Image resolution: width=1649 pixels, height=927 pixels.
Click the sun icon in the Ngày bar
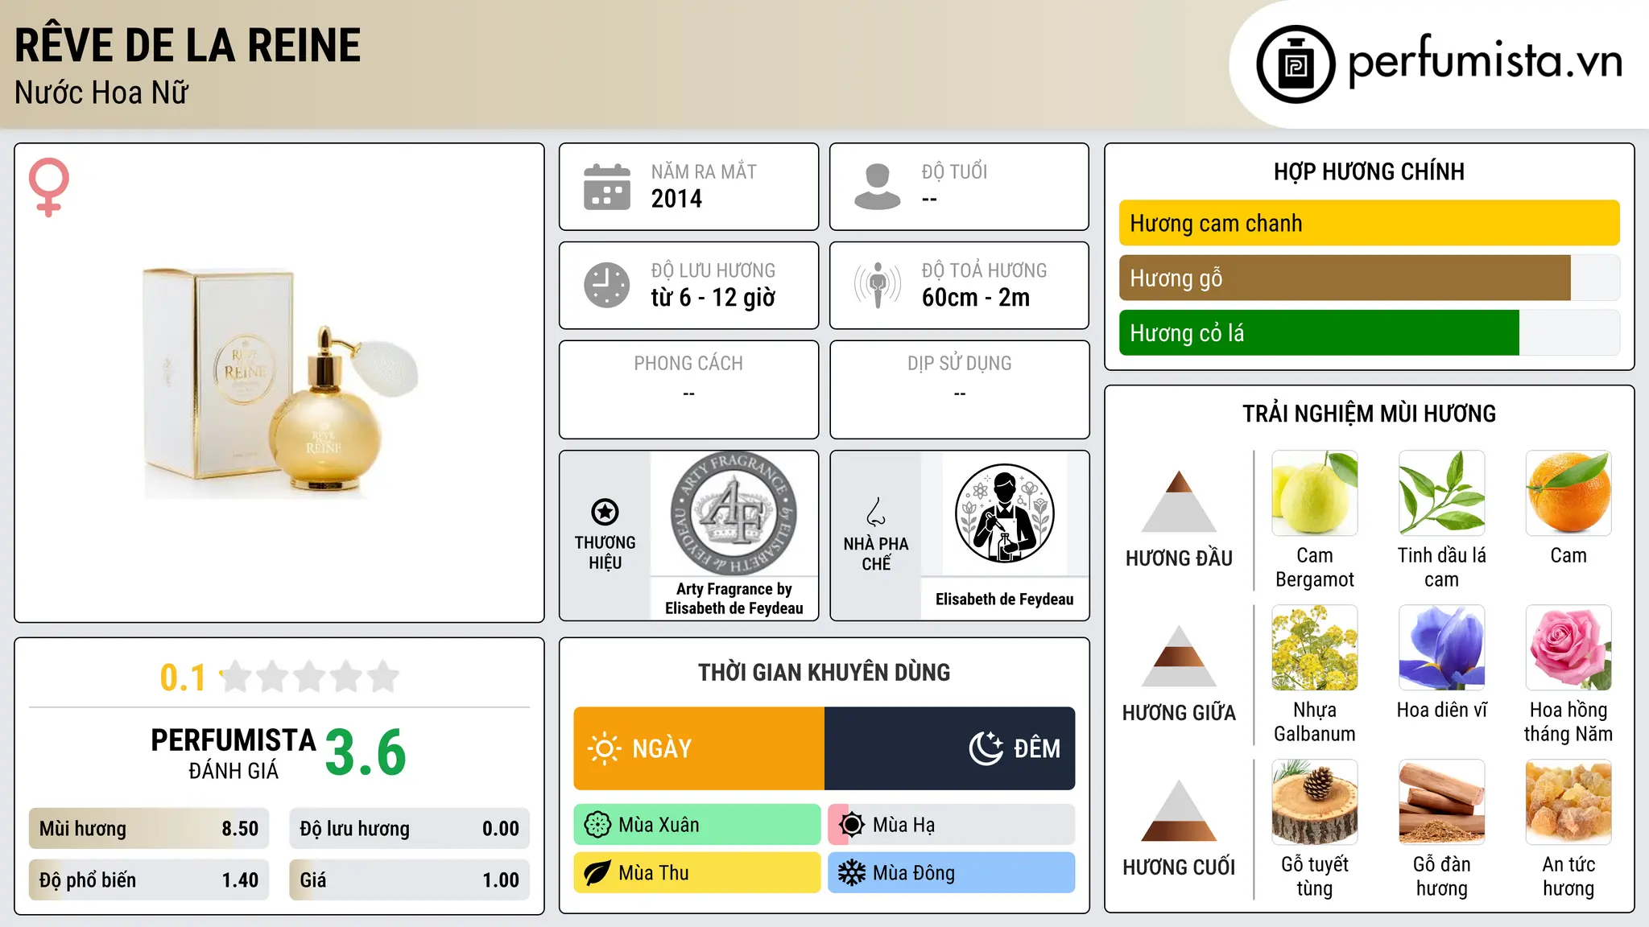click(604, 748)
